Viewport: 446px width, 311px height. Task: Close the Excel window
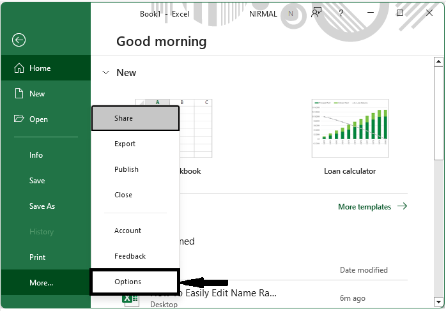pyautogui.click(x=429, y=13)
